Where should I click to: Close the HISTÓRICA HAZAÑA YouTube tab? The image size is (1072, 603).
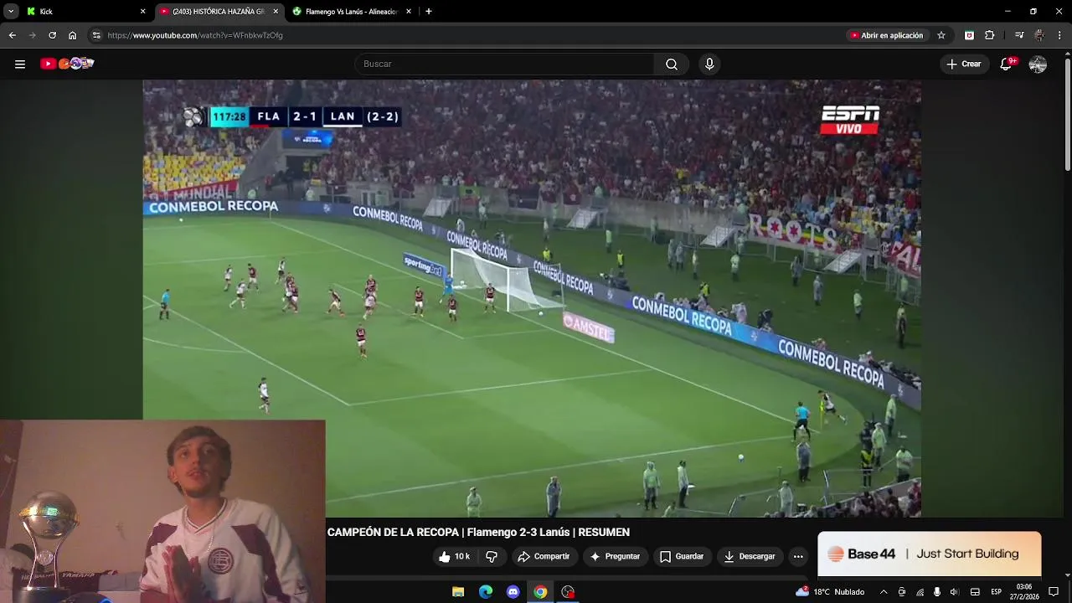[x=276, y=12]
